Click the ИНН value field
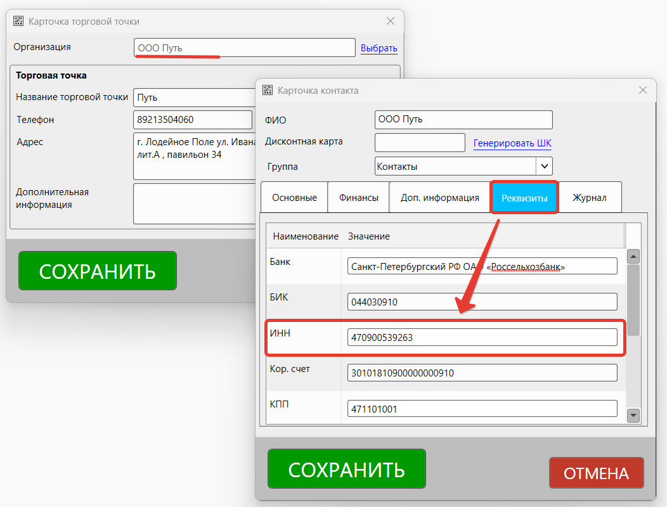The height and width of the screenshot is (507, 667). point(482,337)
